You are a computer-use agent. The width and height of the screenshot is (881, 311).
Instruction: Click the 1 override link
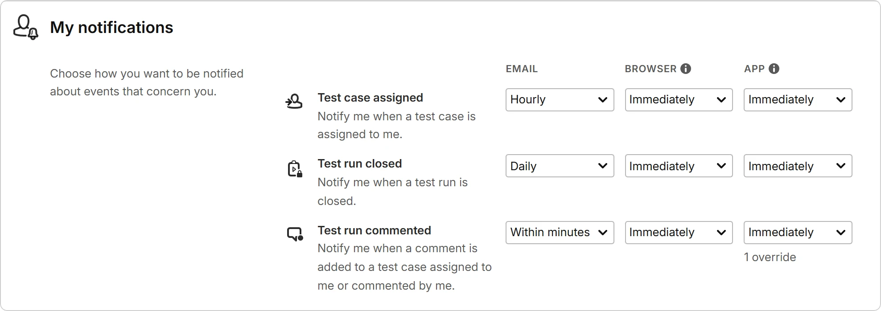tap(770, 257)
